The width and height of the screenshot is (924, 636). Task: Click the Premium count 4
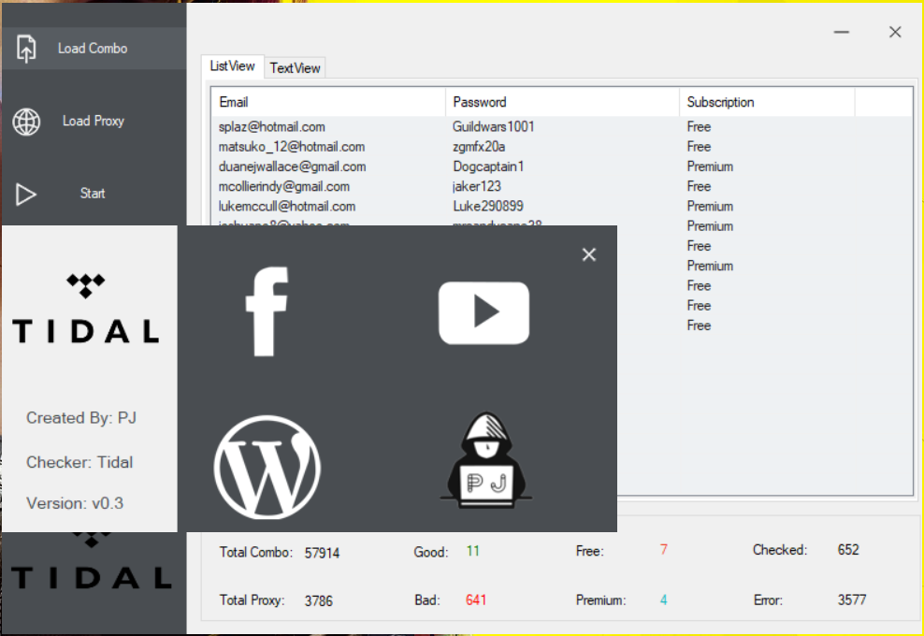(x=663, y=600)
